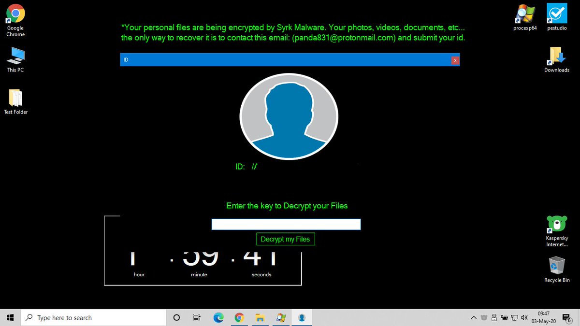Launch Microsoft Edge from taskbar
Viewport: 580px width, 326px height.
coord(218,317)
